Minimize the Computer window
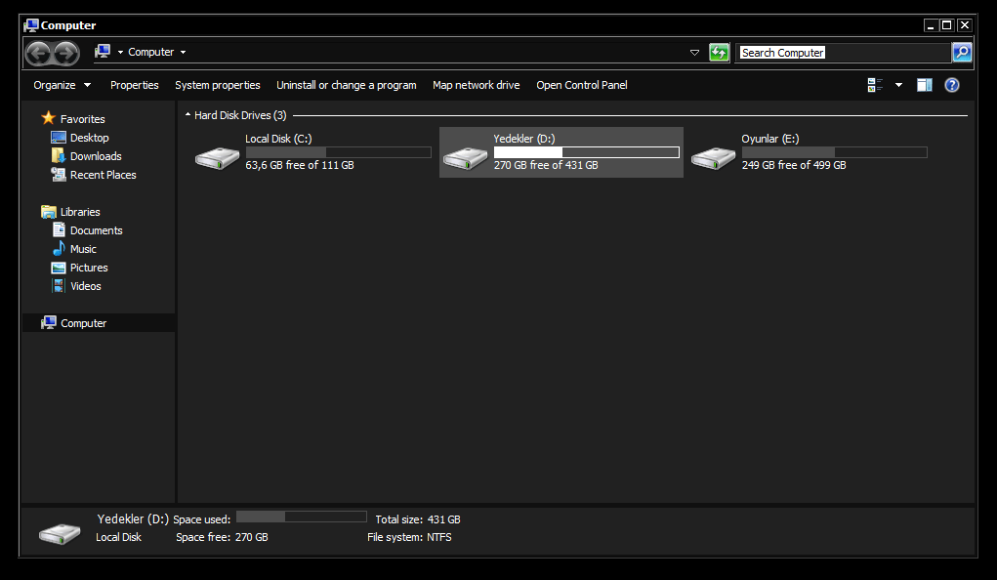 click(x=931, y=24)
